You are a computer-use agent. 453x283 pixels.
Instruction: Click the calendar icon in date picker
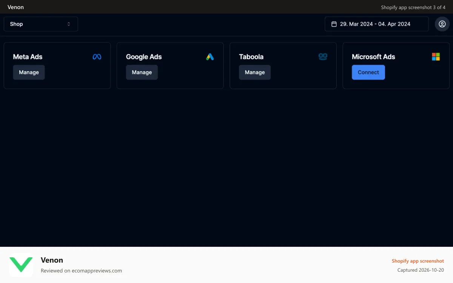(x=334, y=24)
